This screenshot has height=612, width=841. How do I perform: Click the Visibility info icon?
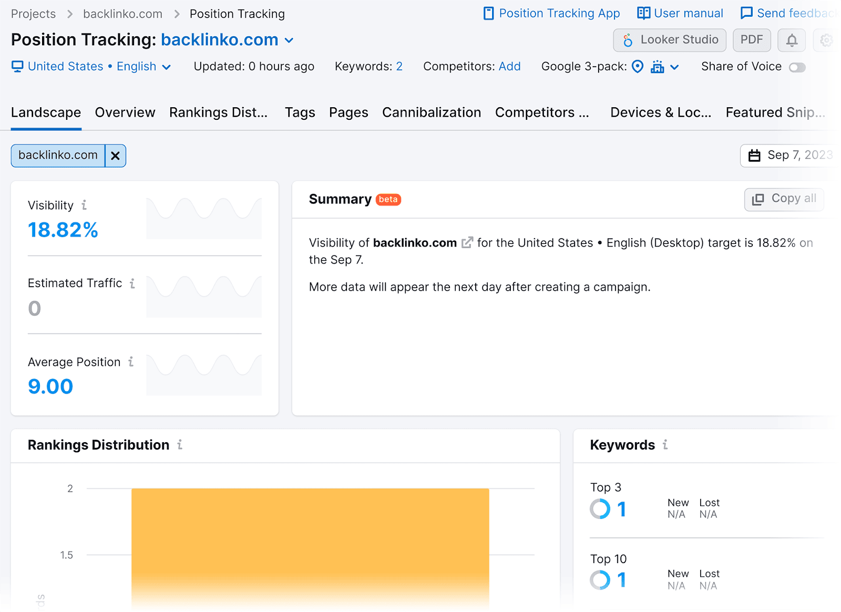(84, 206)
